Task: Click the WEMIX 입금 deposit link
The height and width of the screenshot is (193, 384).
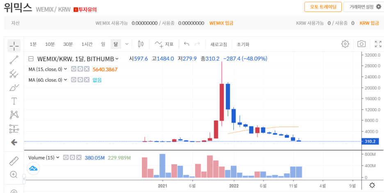Action: pos(221,23)
